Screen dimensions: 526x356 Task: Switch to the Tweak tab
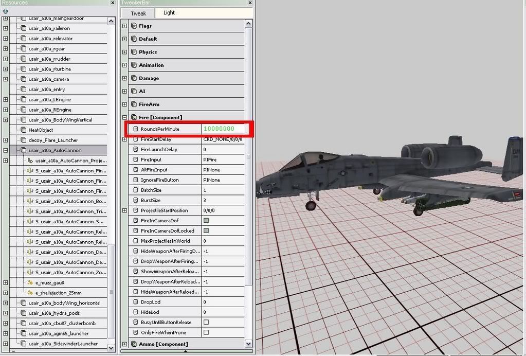pos(138,13)
